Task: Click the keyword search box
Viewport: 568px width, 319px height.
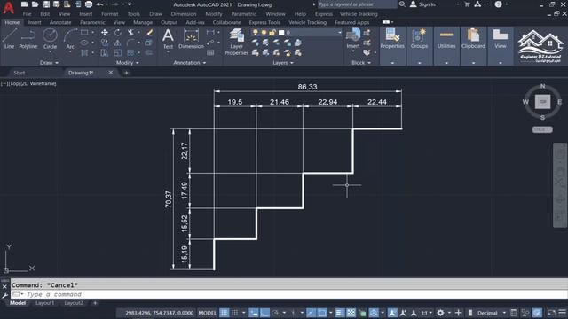Action: (x=357, y=4)
